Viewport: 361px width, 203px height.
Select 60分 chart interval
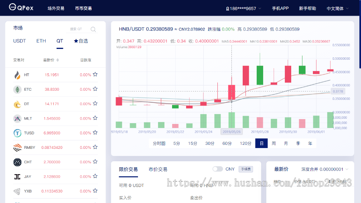(227, 143)
